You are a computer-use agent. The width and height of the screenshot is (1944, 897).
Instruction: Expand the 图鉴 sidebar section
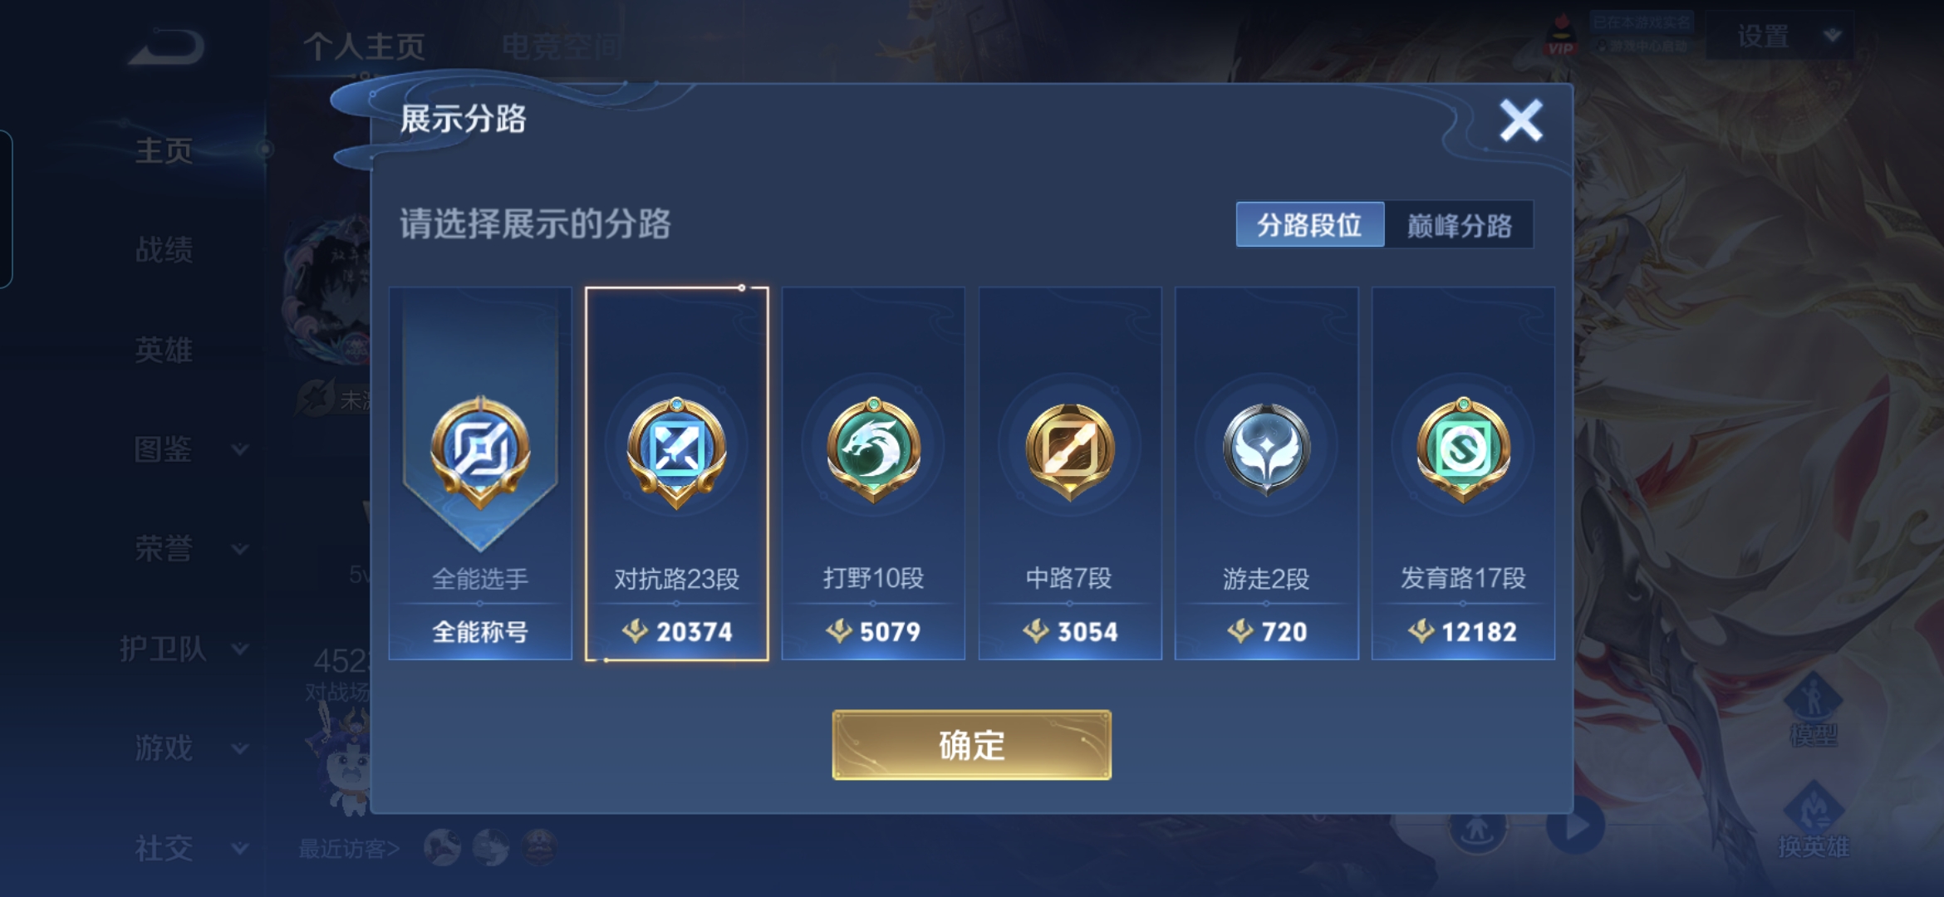[x=191, y=449]
